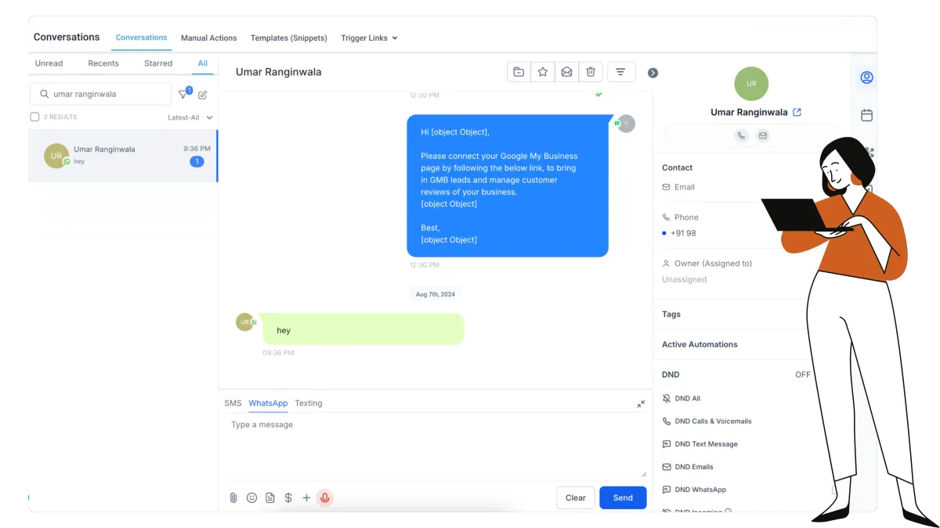The height and width of the screenshot is (528, 940).
Task: Show Recents conversations
Action: pos(103,63)
